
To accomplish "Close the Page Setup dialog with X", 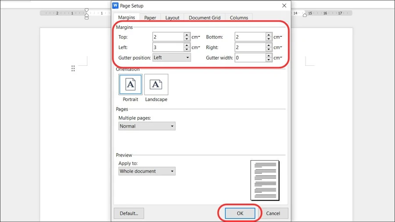I will click(x=284, y=6).
